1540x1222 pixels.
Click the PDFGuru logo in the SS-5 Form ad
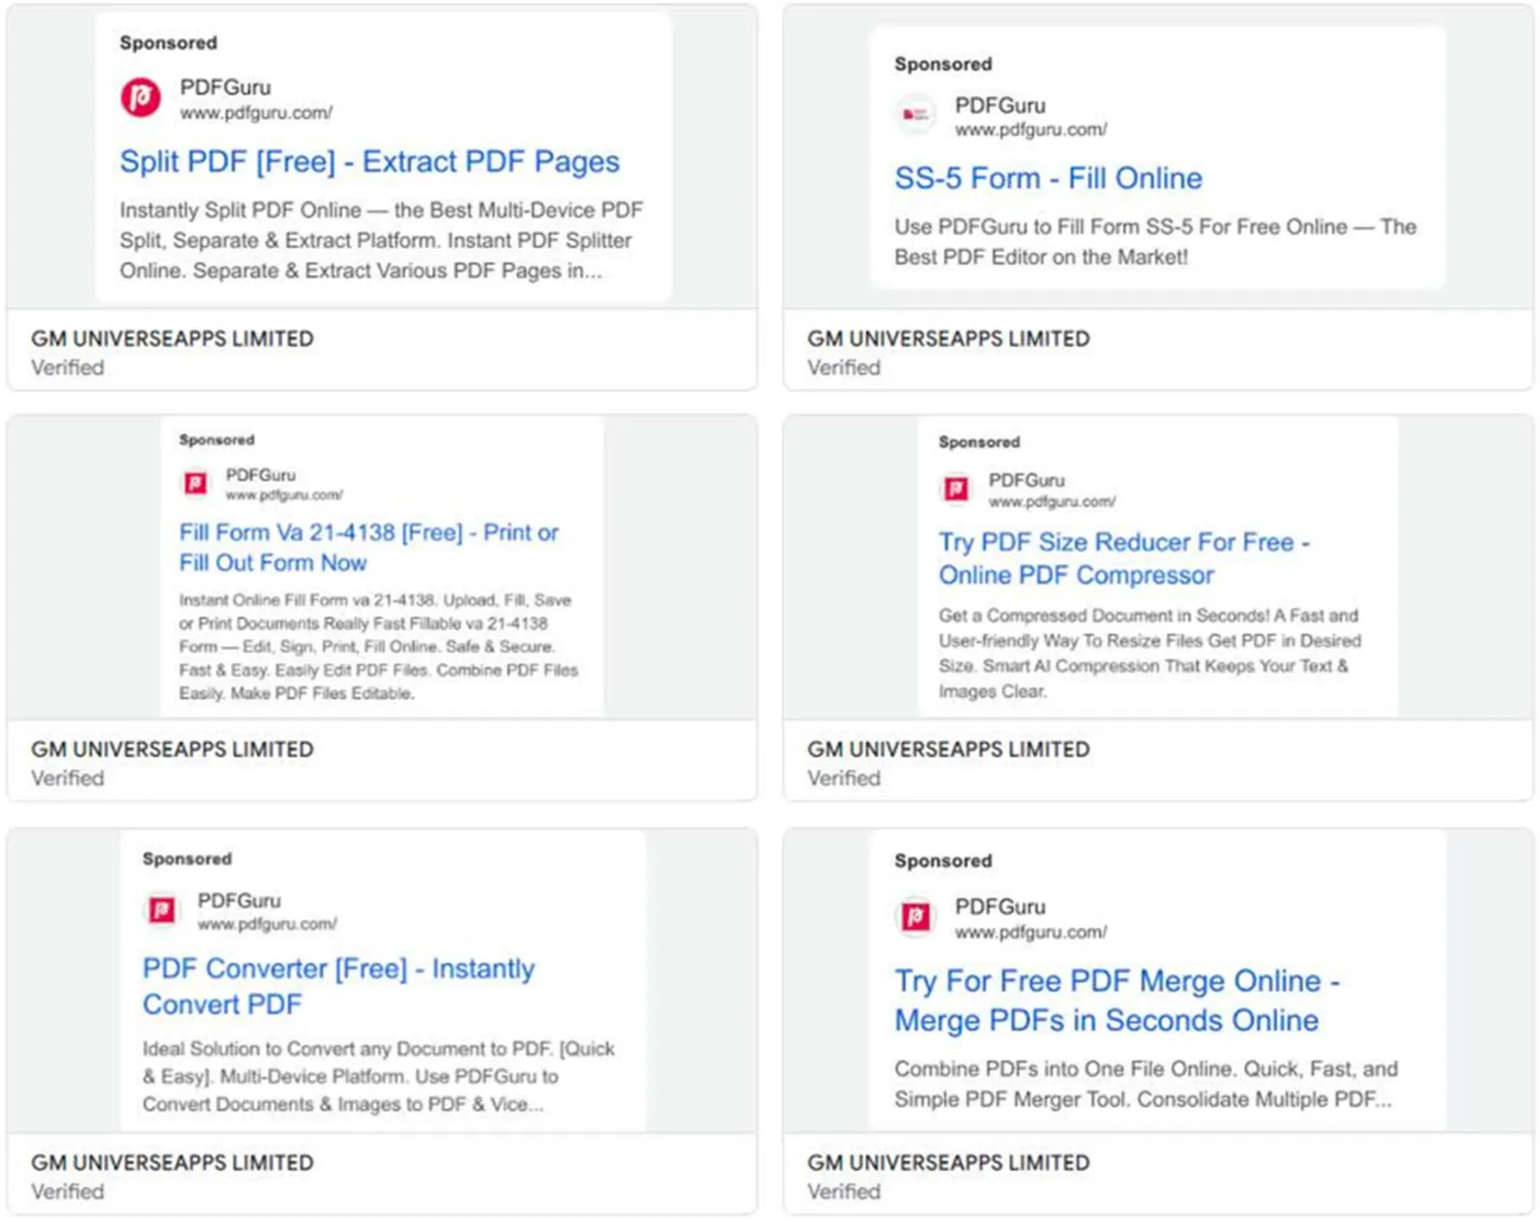coord(915,115)
